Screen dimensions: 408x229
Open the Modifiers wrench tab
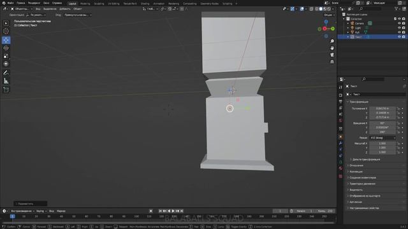tap(340, 143)
